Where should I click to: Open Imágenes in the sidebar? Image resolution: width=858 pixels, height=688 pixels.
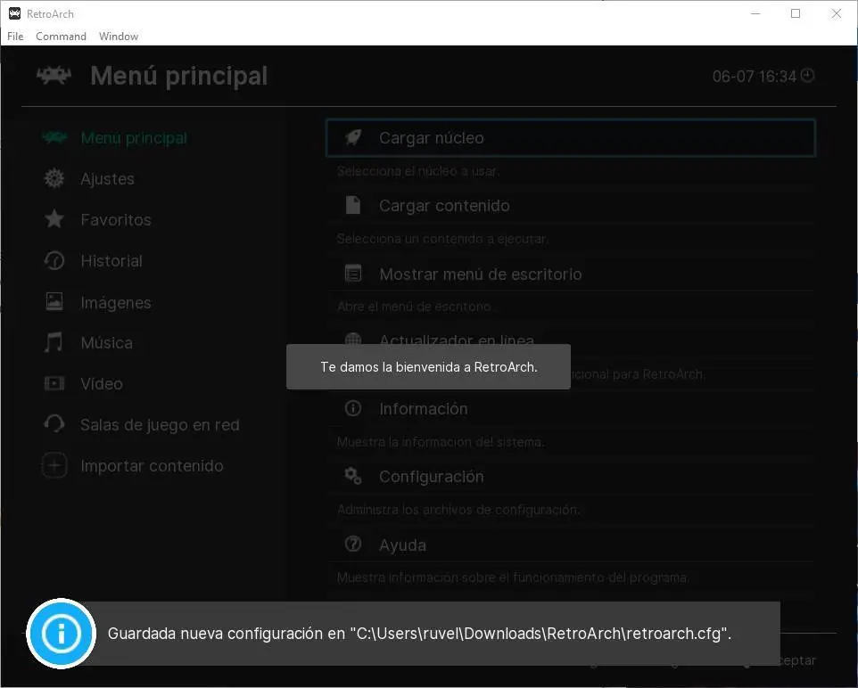(116, 302)
